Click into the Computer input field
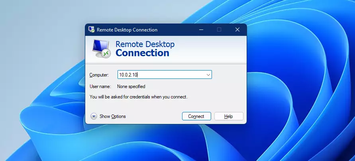Viewport: 355px width, 161px height. (165, 75)
